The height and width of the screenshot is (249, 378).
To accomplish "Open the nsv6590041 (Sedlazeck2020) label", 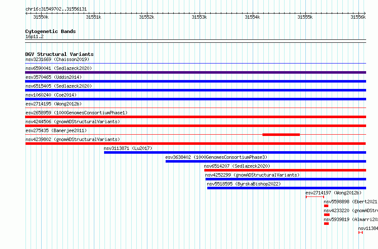I will pos(59,68).
